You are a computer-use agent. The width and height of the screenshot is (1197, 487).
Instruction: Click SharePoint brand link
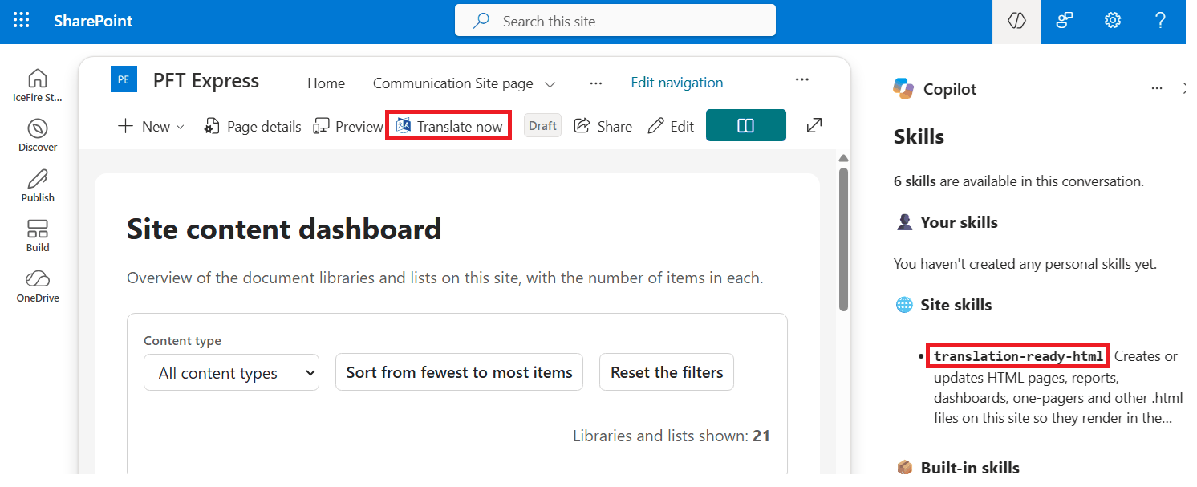[93, 22]
